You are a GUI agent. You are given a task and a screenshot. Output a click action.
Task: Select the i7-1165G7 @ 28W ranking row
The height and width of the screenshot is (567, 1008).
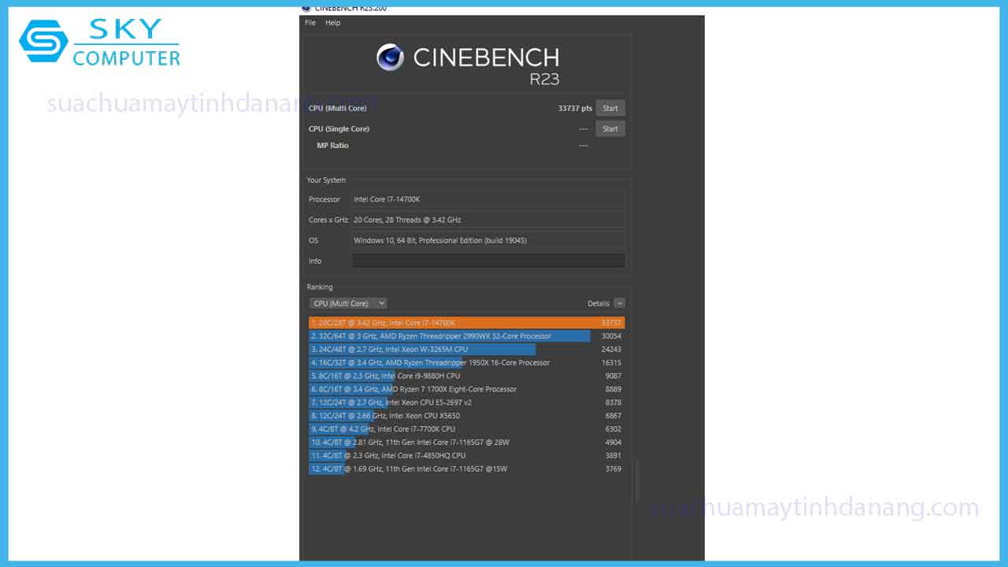tap(467, 443)
